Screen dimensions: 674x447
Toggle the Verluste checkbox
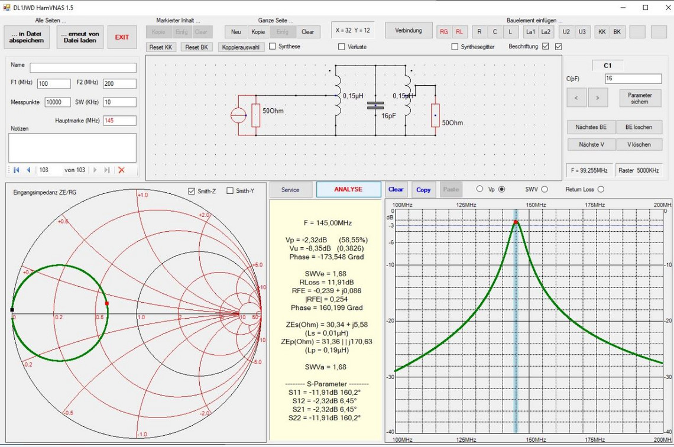pyautogui.click(x=342, y=47)
